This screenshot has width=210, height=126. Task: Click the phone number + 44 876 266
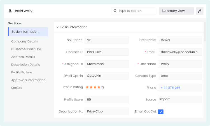(x=171, y=88)
